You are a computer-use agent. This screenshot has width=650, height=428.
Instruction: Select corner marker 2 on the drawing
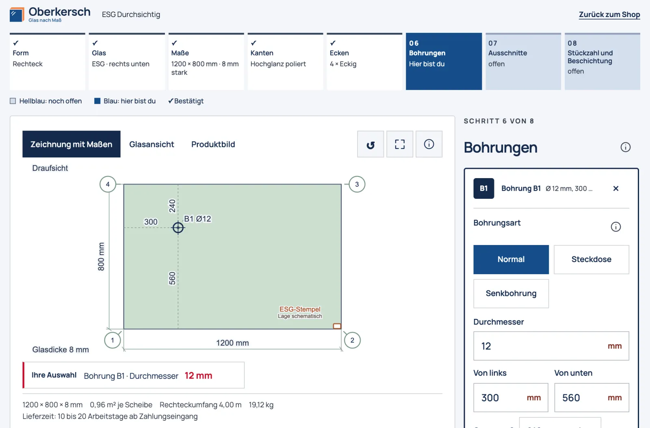pyautogui.click(x=352, y=340)
